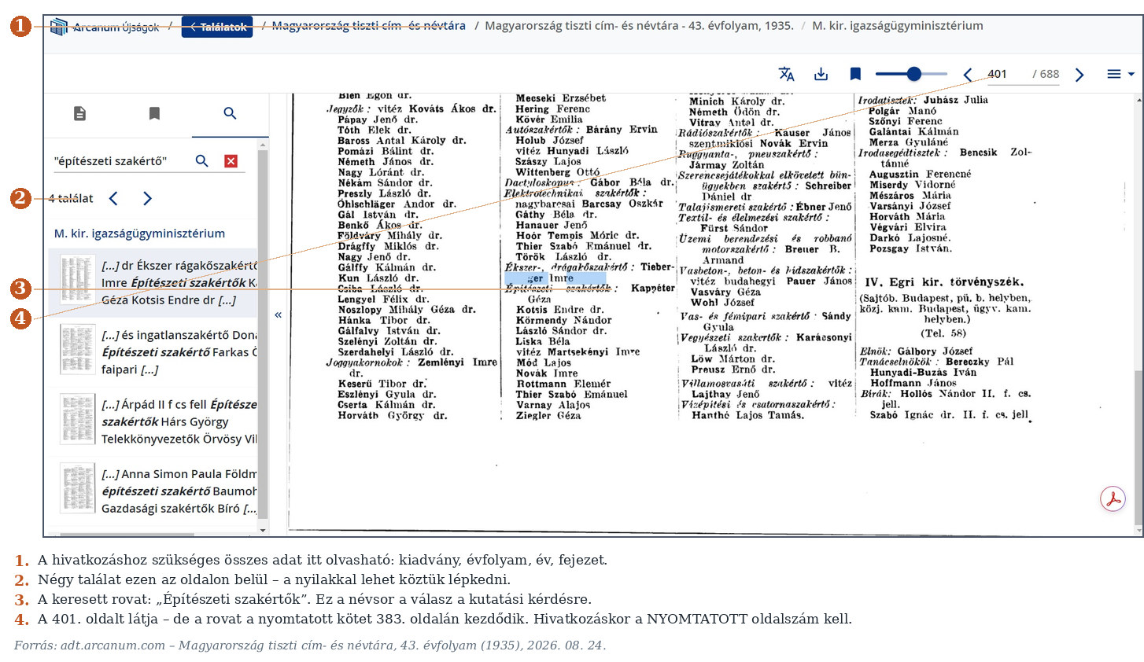Open the hamburger menu dropdown
Image resolution: width=1144 pixels, height=662 pixels.
tap(1120, 74)
